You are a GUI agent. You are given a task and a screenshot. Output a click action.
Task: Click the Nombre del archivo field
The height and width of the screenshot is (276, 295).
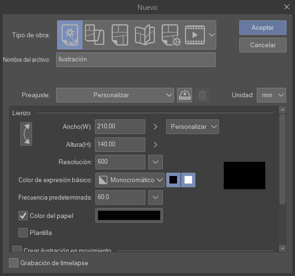135,60
